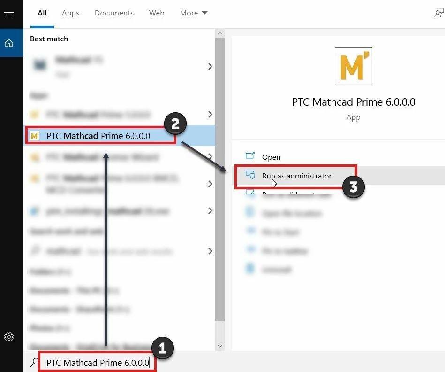Click the App label under the title

(x=354, y=117)
